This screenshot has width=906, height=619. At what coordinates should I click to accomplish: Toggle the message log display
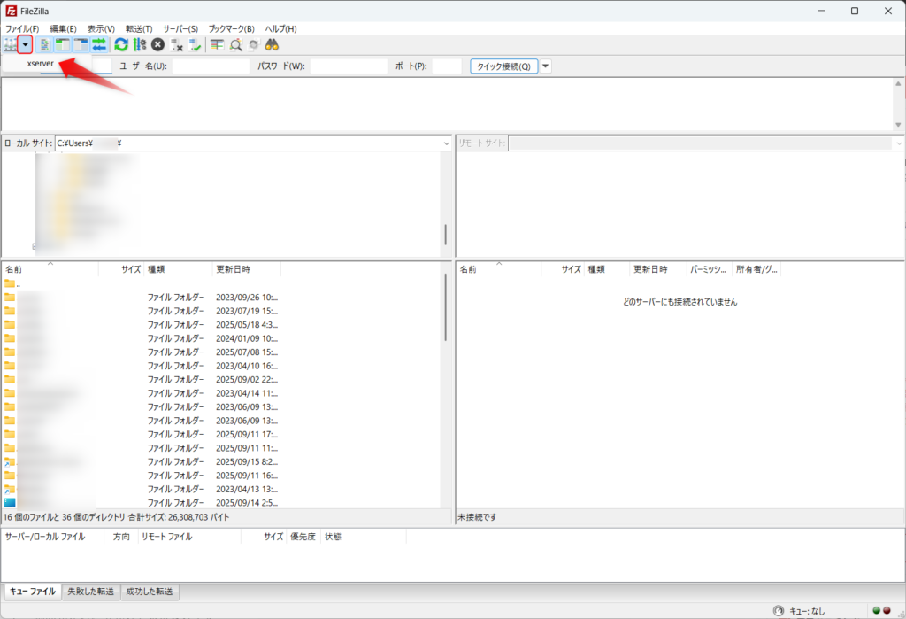(43, 44)
